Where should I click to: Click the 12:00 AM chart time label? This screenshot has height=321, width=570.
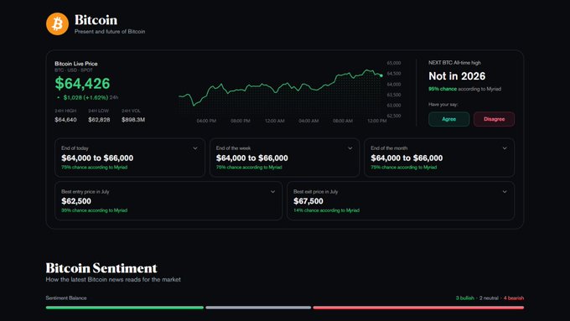274,121
